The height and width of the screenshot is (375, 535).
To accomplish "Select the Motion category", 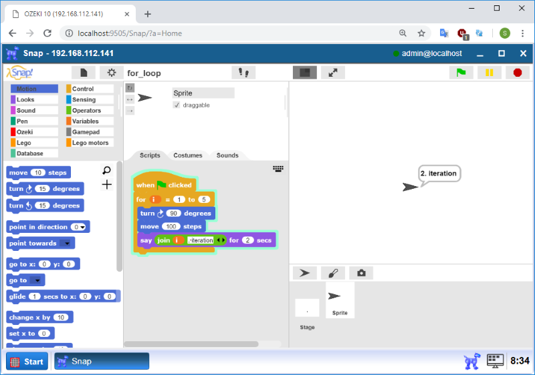I will pyautogui.click(x=34, y=89).
